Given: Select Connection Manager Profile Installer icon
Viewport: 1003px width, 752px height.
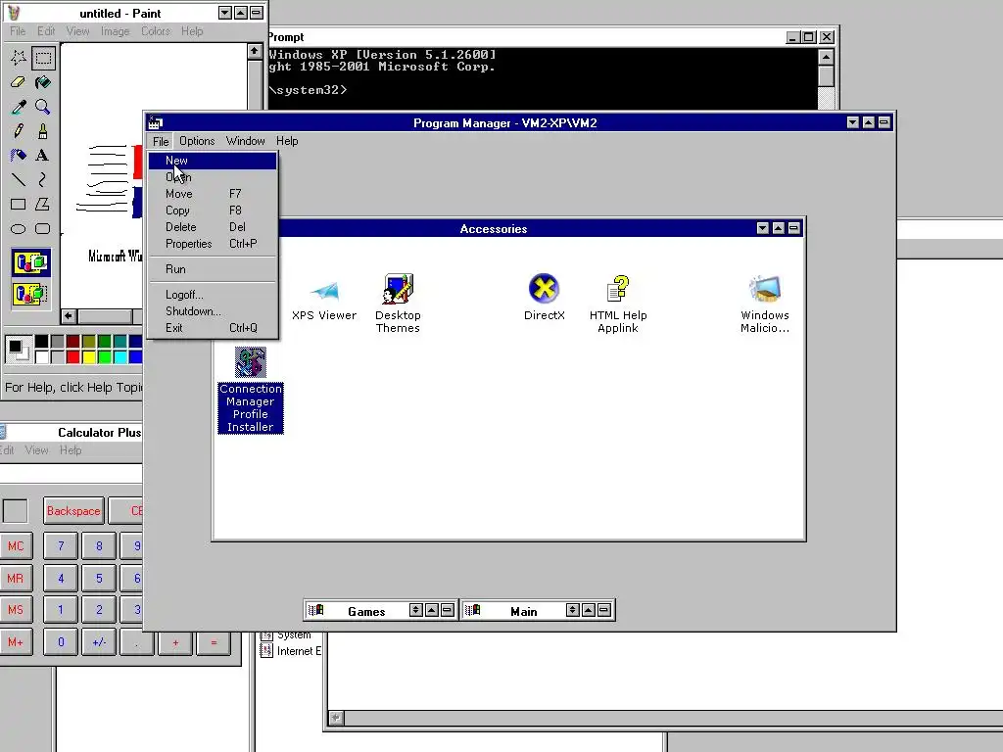Looking at the screenshot, I should click(251, 389).
